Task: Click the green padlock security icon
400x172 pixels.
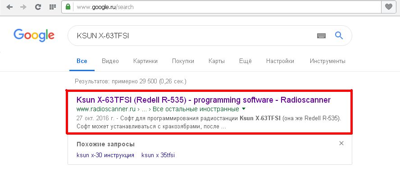Action: click(68, 7)
